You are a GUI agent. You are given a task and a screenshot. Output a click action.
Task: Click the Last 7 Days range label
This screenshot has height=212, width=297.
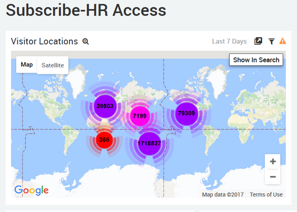click(x=229, y=41)
